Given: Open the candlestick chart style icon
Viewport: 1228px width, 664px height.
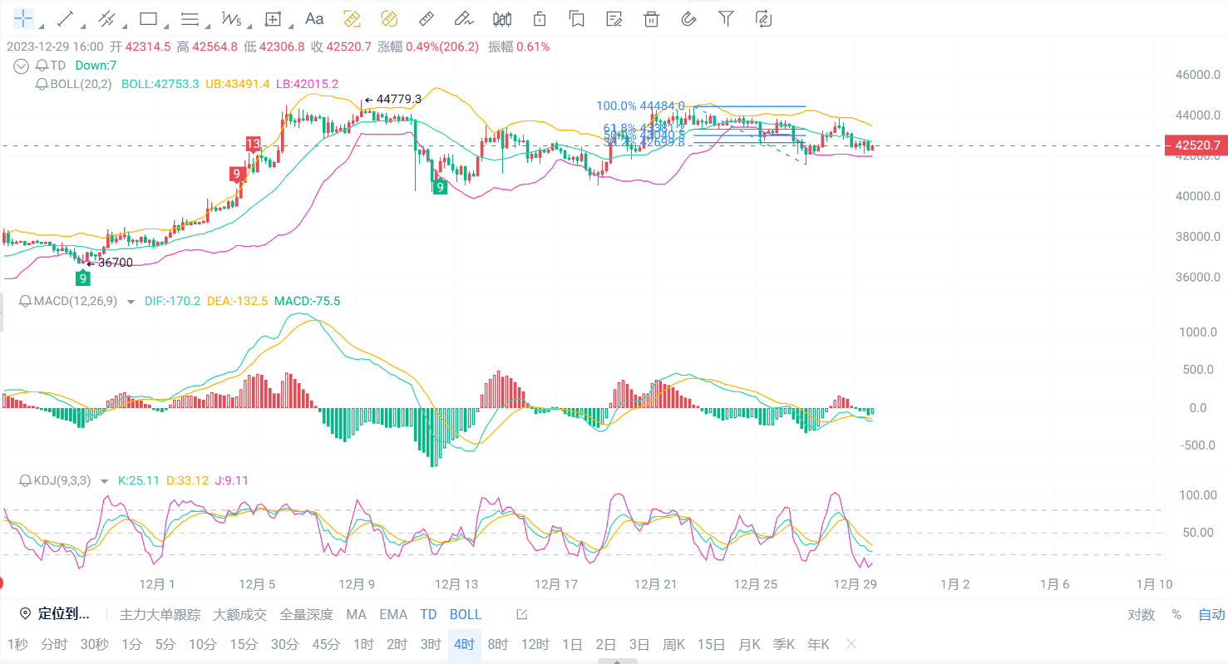Looking at the screenshot, I should tap(502, 17).
